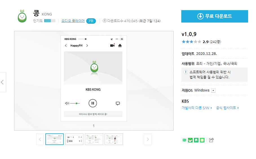Viewport: 256px width, 159px height.
Task: Visit the 공식 웹사이트 link
Action: click(x=227, y=108)
